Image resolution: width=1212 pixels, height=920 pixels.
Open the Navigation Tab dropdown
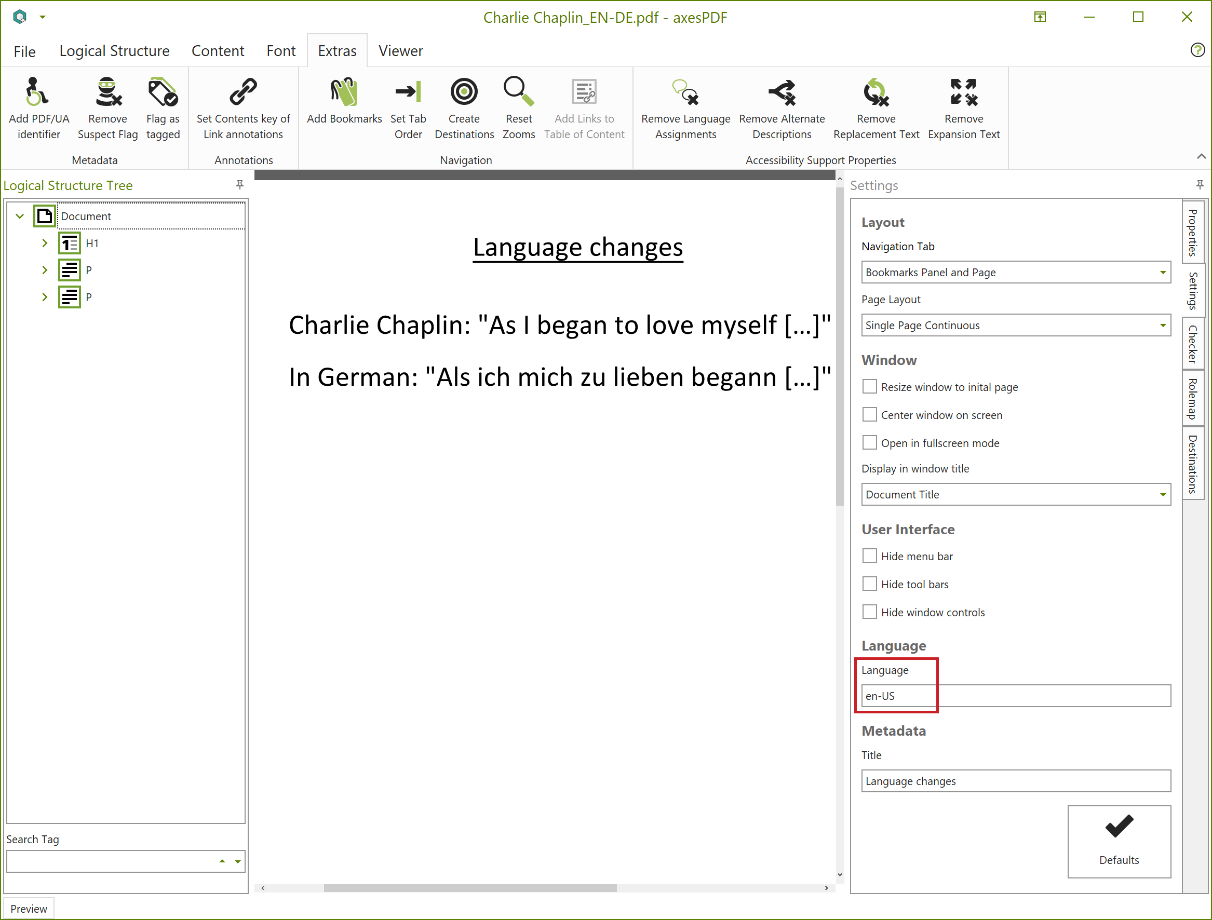coord(1016,273)
